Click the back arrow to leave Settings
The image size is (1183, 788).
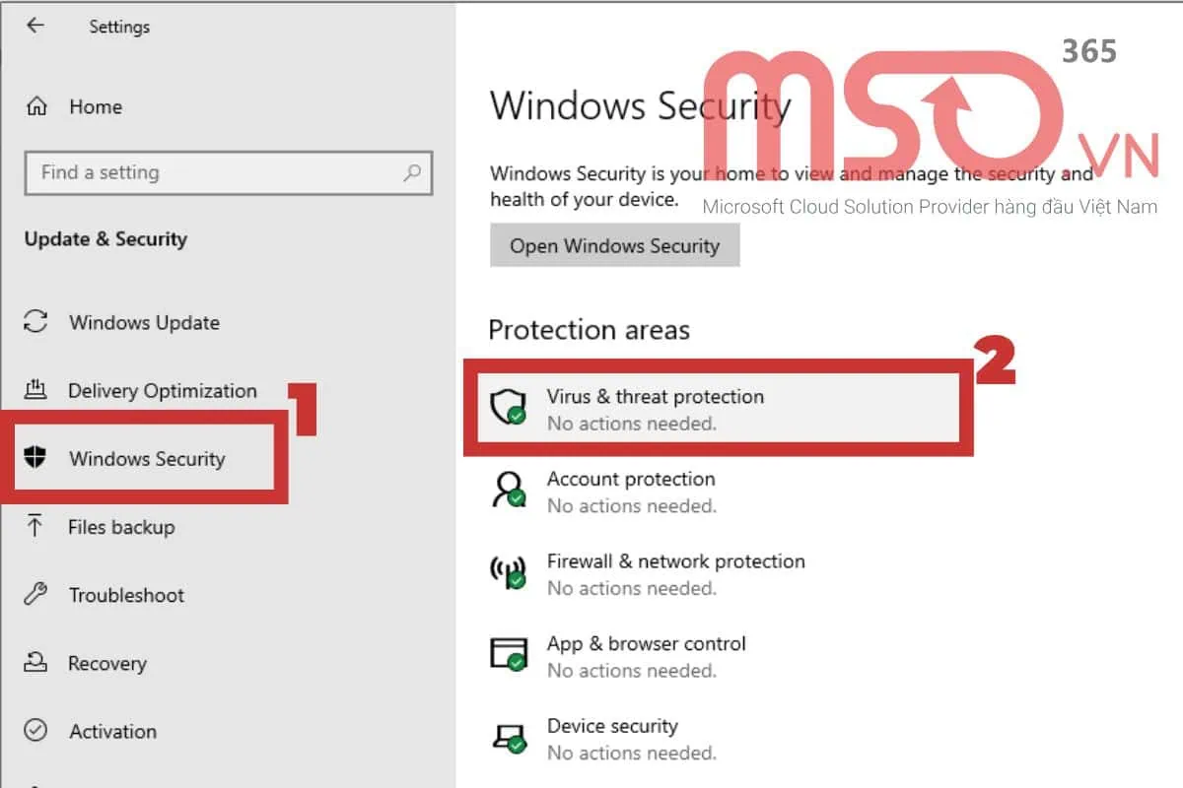coord(35,26)
